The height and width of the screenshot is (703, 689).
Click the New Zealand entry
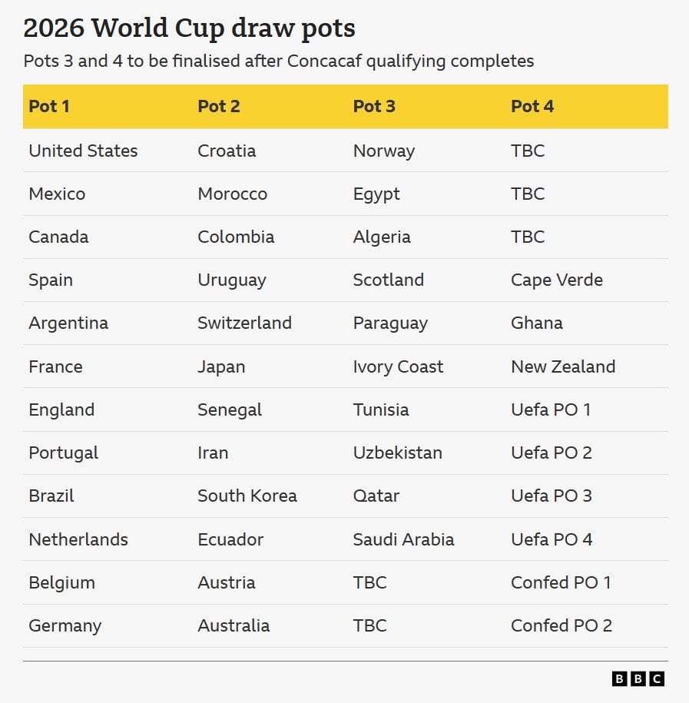click(x=563, y=366)
